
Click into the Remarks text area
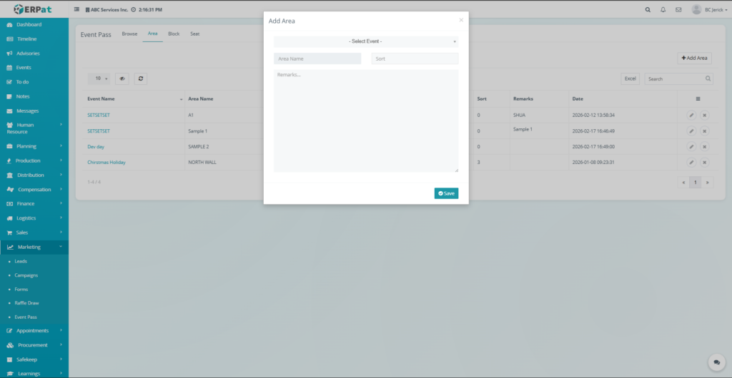coord(366,121)
